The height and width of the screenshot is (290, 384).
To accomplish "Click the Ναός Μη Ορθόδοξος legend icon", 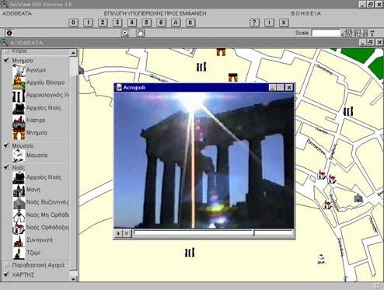I will [19, 215].
